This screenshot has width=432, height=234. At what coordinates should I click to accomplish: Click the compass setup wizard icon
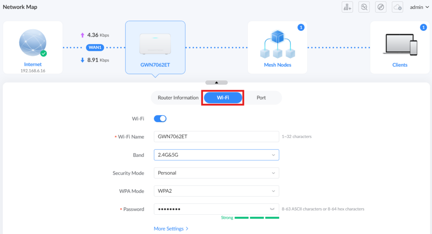pos(381,7)
